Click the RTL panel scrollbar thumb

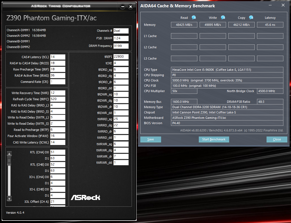click(9, 161)
